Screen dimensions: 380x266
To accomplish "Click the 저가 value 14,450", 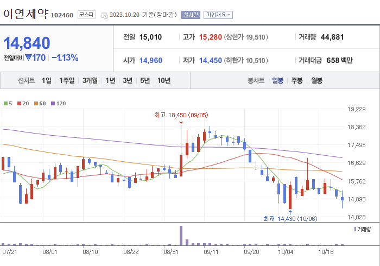I will (x=211, y=60).
